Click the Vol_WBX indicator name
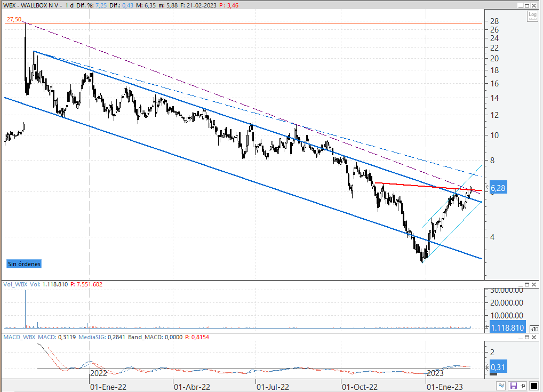Image resolution: width=543 pixels, height=392 pixels. 15,284
